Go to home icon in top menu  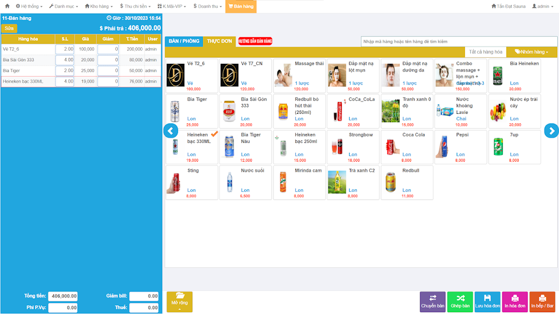(7, 6)
